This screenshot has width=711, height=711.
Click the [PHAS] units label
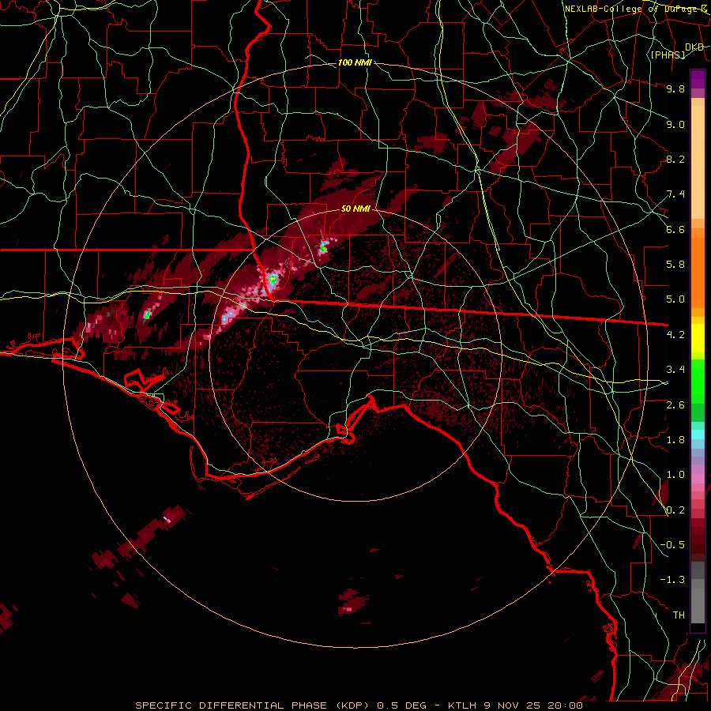click(668, 55)
